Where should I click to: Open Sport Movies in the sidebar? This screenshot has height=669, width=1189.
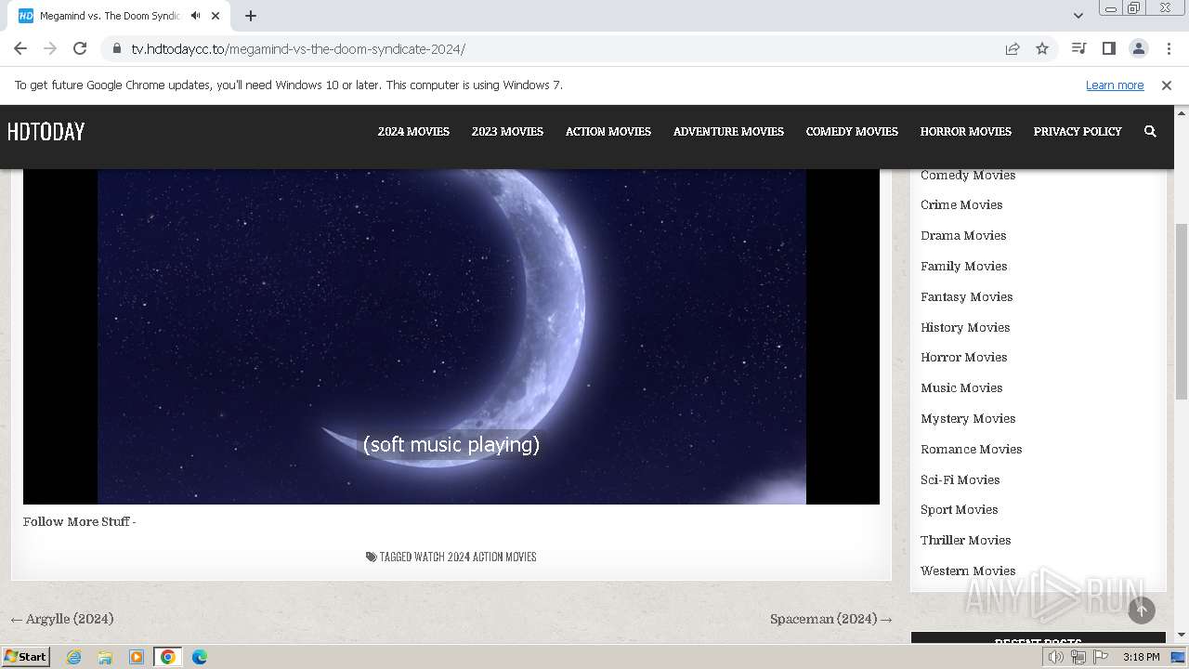[960, 509]
